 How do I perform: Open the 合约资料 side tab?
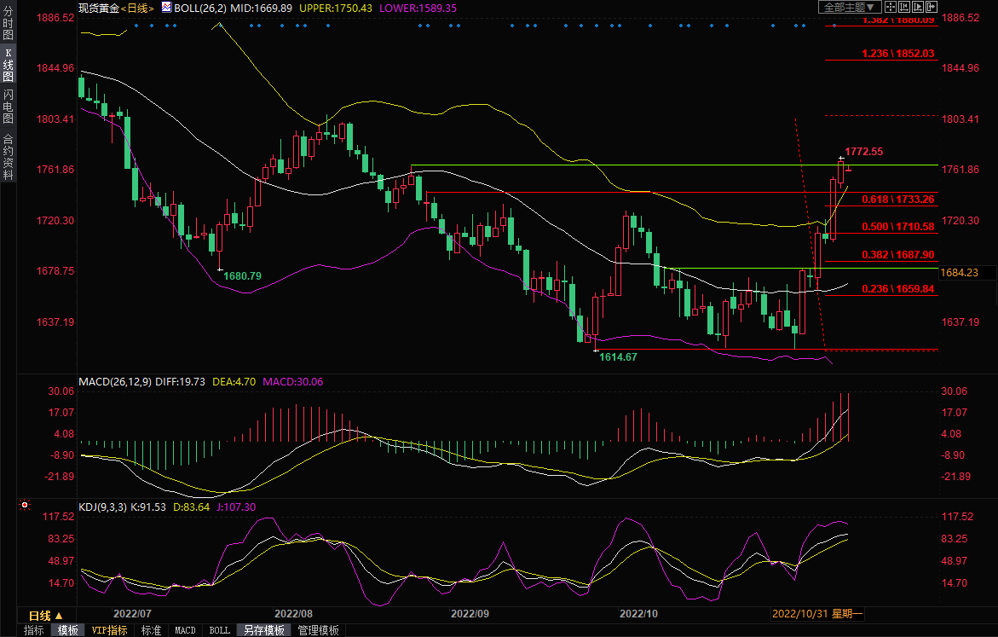(8, 157)
